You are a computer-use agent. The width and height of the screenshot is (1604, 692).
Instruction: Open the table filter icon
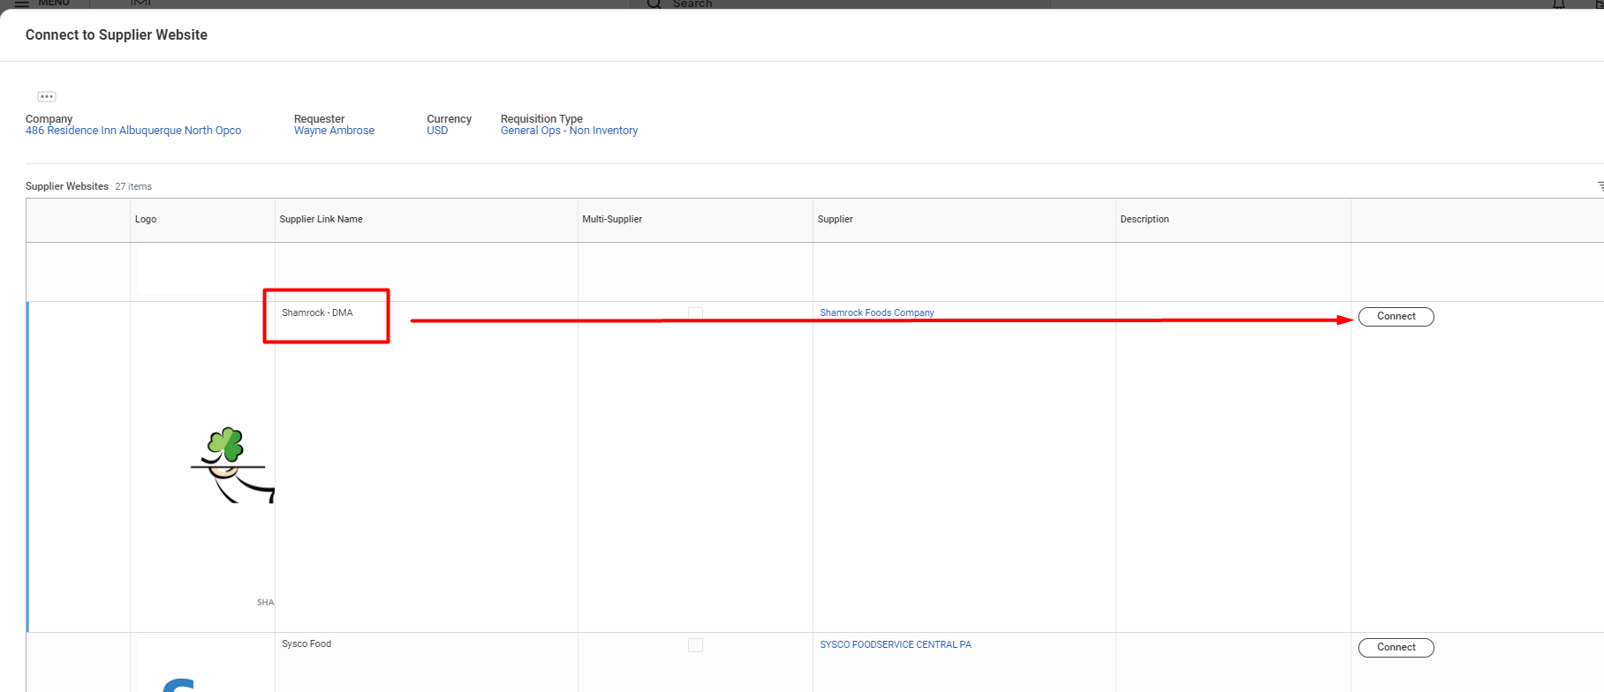[1600, 186]
